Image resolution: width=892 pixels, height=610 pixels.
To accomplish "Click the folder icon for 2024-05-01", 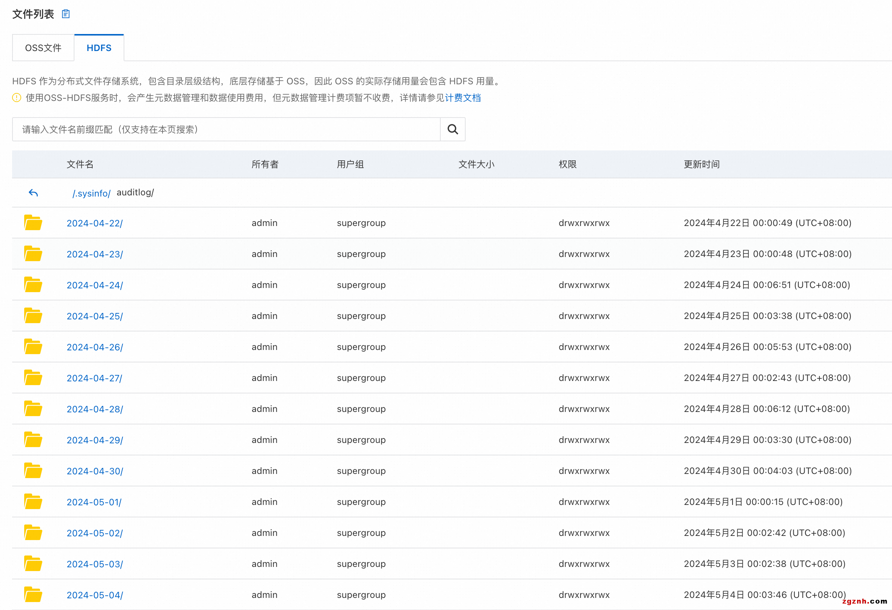I will point(33,502).
